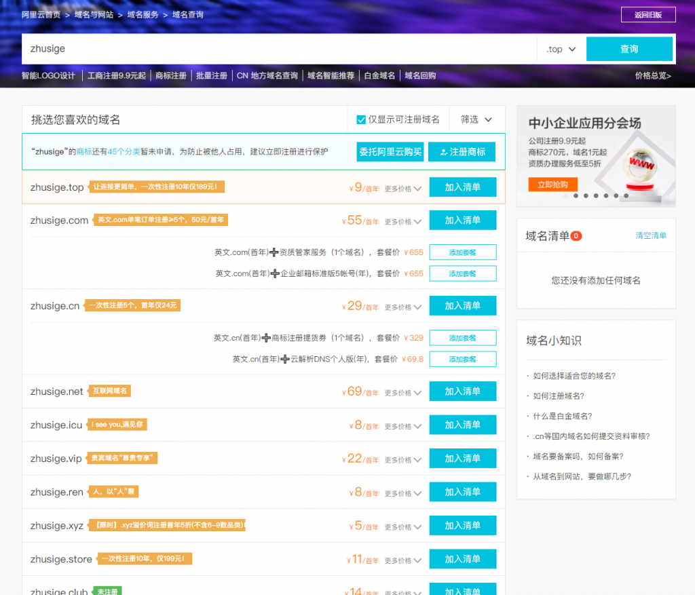Toggle 仅显示可注册域名 checkbox
The image size is (695, 595).
pyautogui.click(x=361, y=119)
